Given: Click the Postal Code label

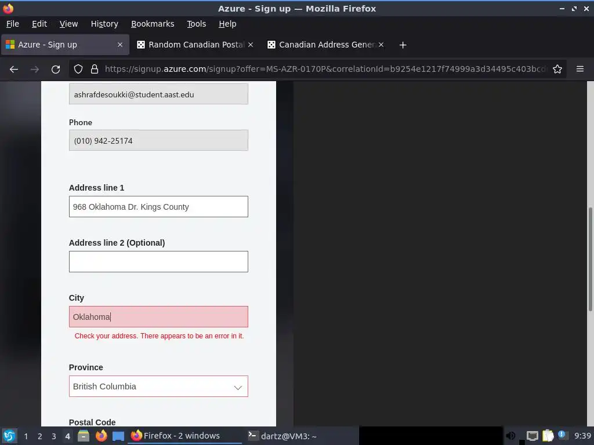Looking at the screenshot, I should (x=92, y=422).
